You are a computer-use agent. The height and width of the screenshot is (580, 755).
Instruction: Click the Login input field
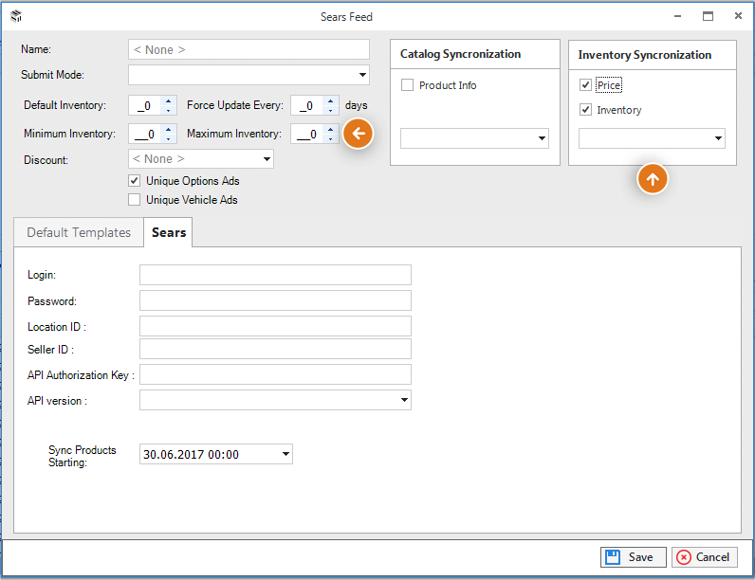click(x=275, y=275)
